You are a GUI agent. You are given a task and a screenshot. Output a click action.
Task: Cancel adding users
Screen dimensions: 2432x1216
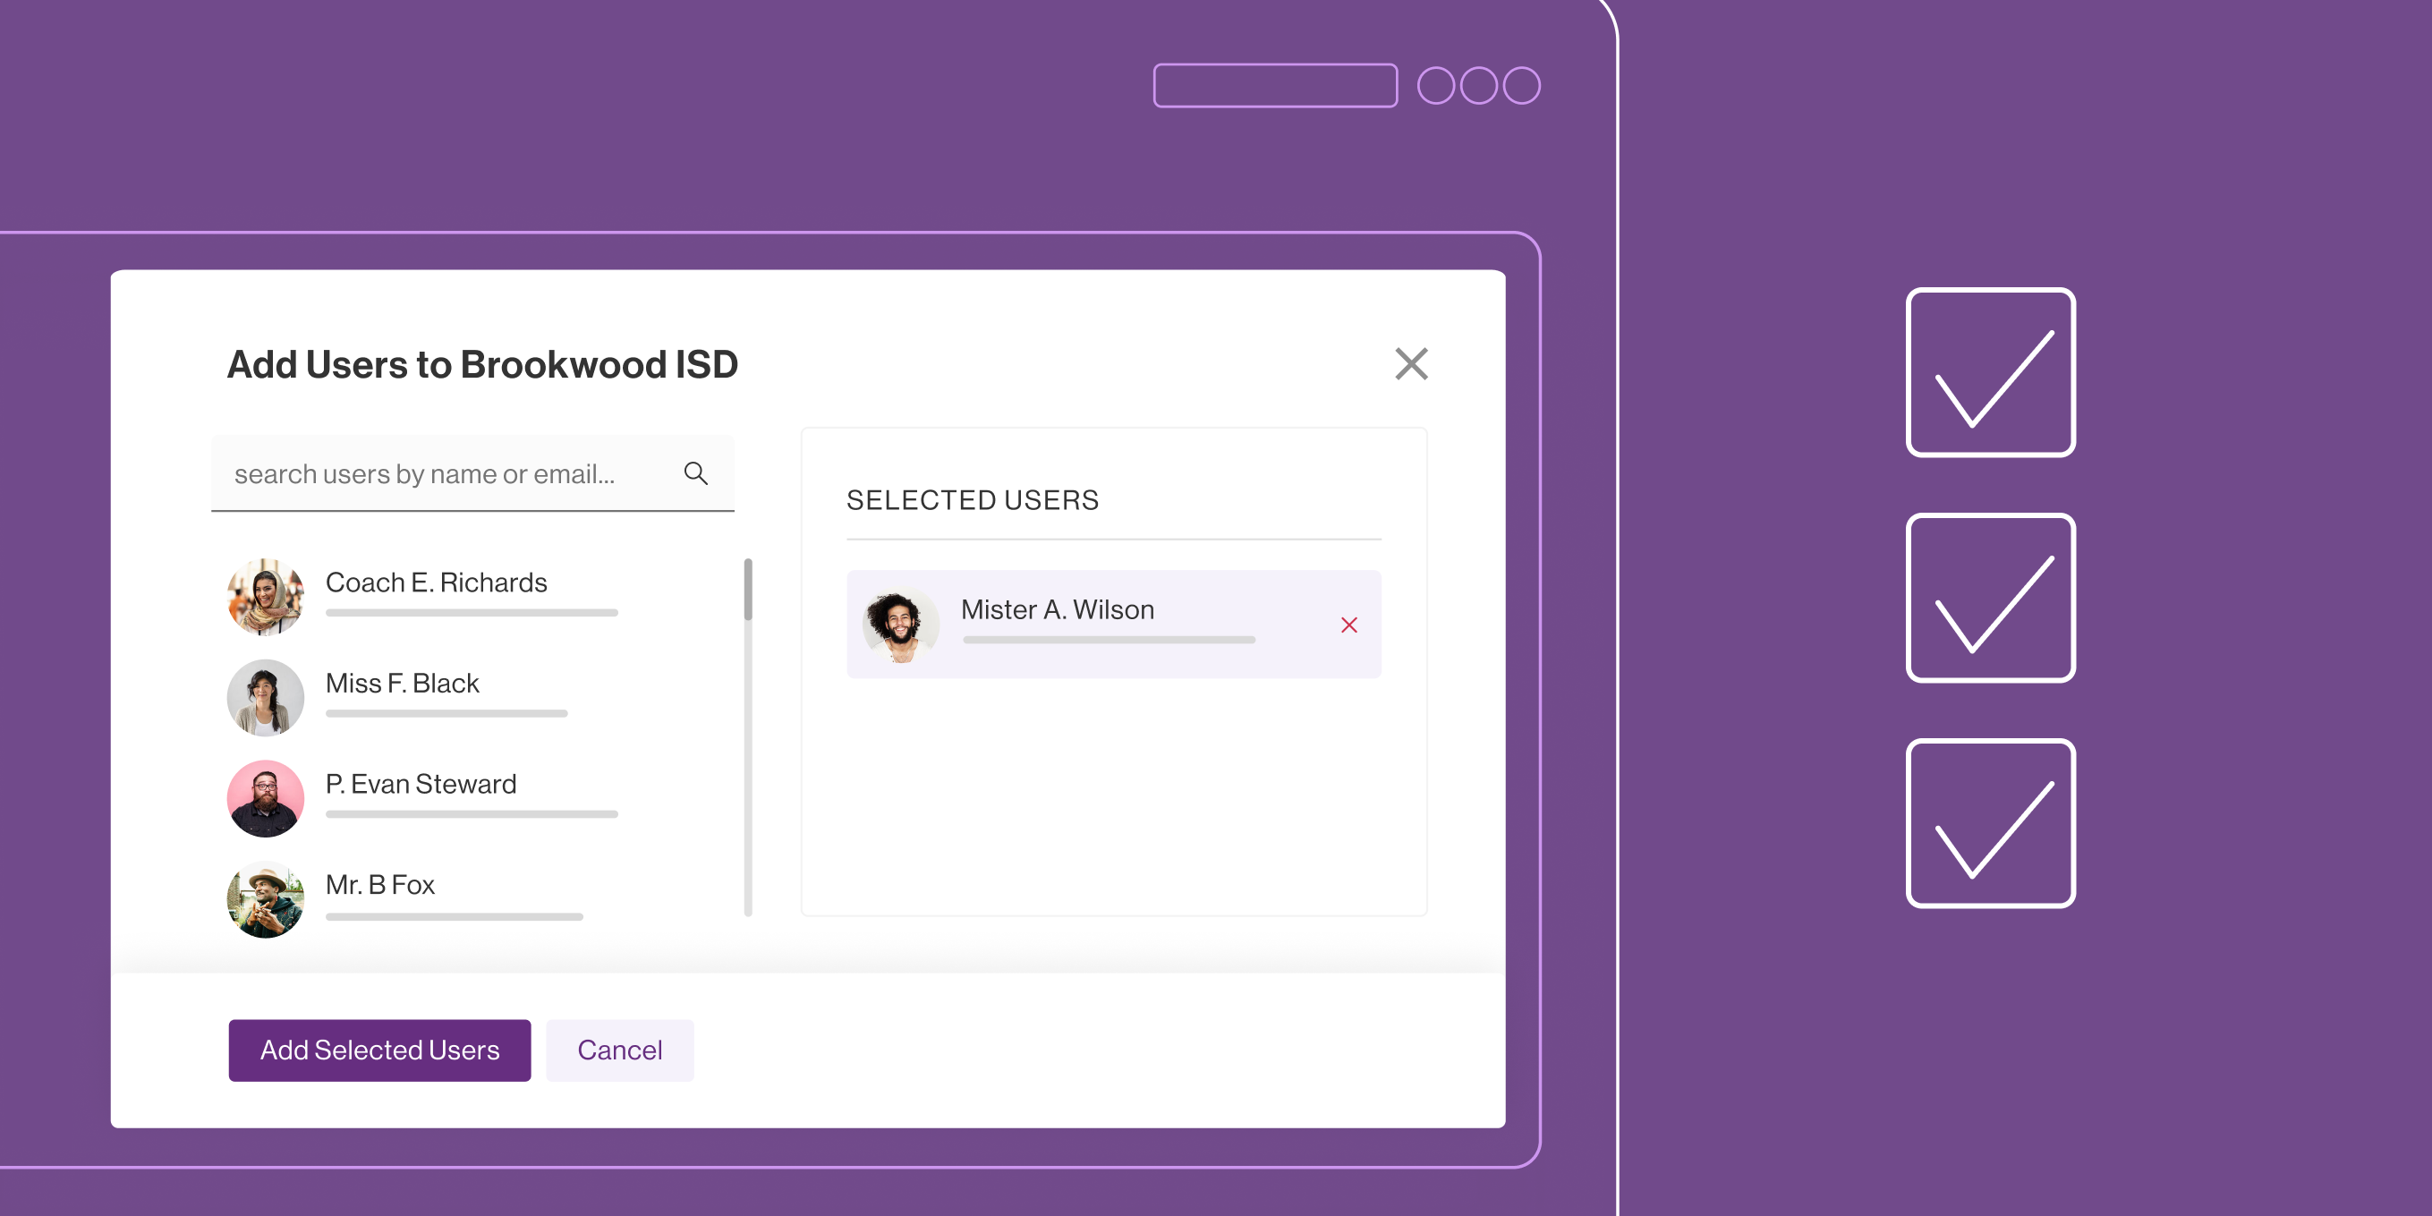pyautogui.click(x=619, y=1050)
